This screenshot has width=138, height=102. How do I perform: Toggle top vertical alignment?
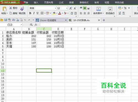tap(81, 8)
